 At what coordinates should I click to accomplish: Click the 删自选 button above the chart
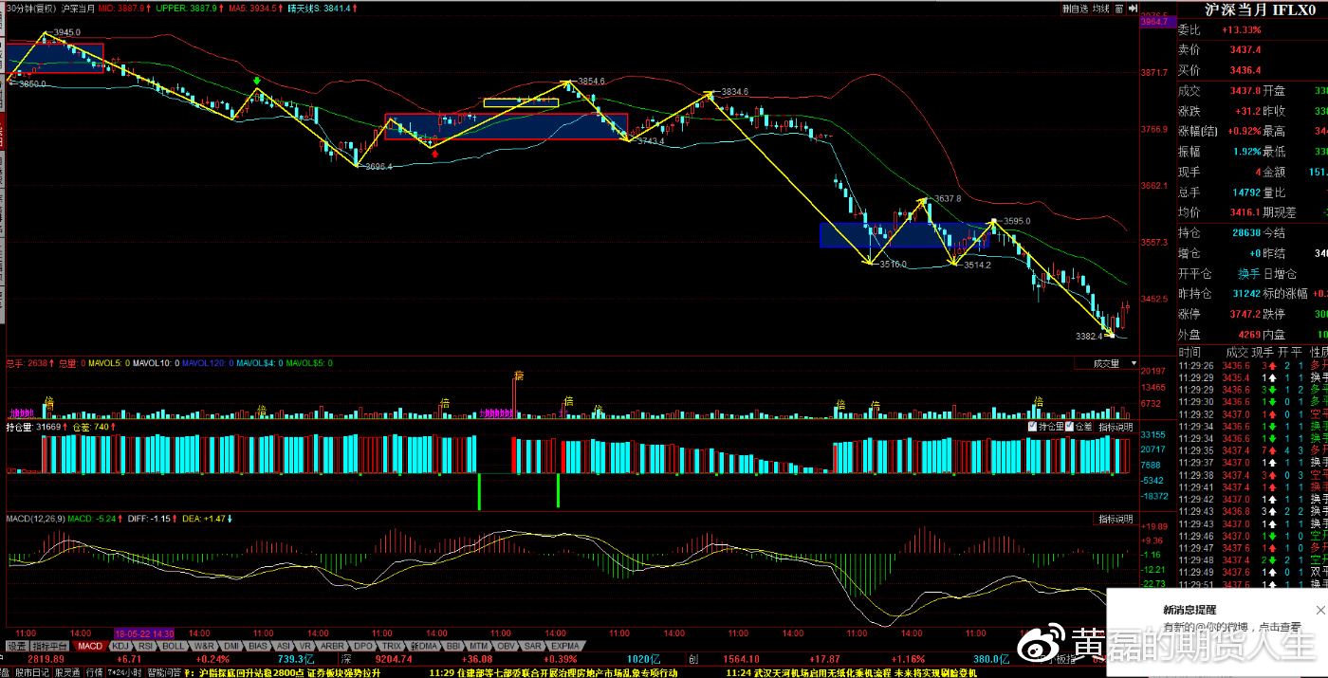1075,9
